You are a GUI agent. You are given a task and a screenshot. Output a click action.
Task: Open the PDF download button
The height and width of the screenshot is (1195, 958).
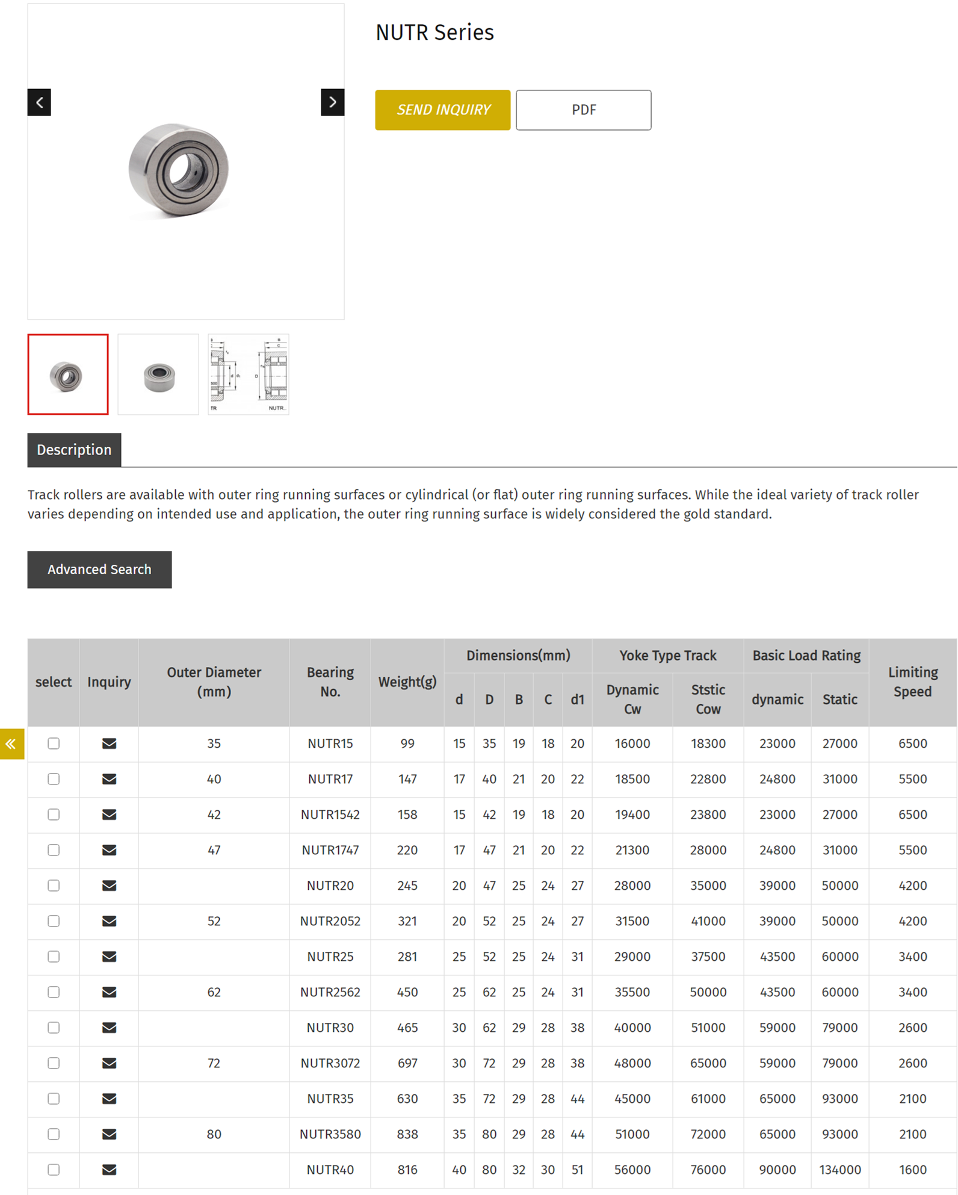583,110
